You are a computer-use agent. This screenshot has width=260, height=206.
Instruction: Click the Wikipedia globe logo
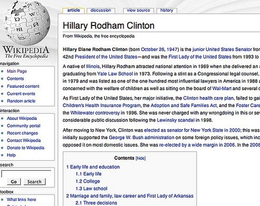[x=27, y=23]
